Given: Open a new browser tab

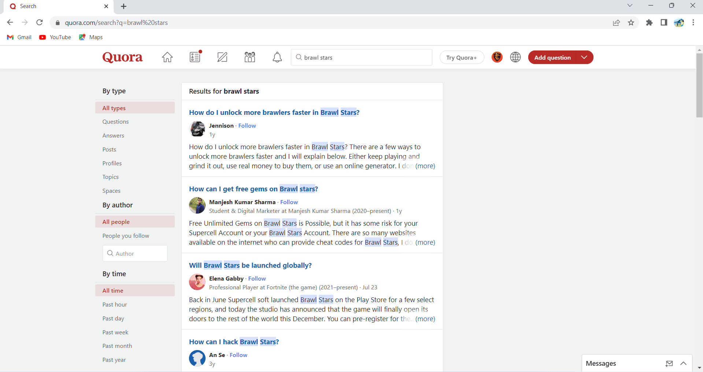Looking at the screenshot, I should [x=124, y=6].
